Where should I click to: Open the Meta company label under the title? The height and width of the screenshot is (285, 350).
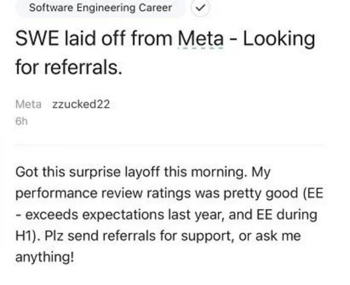pos(28,104)
